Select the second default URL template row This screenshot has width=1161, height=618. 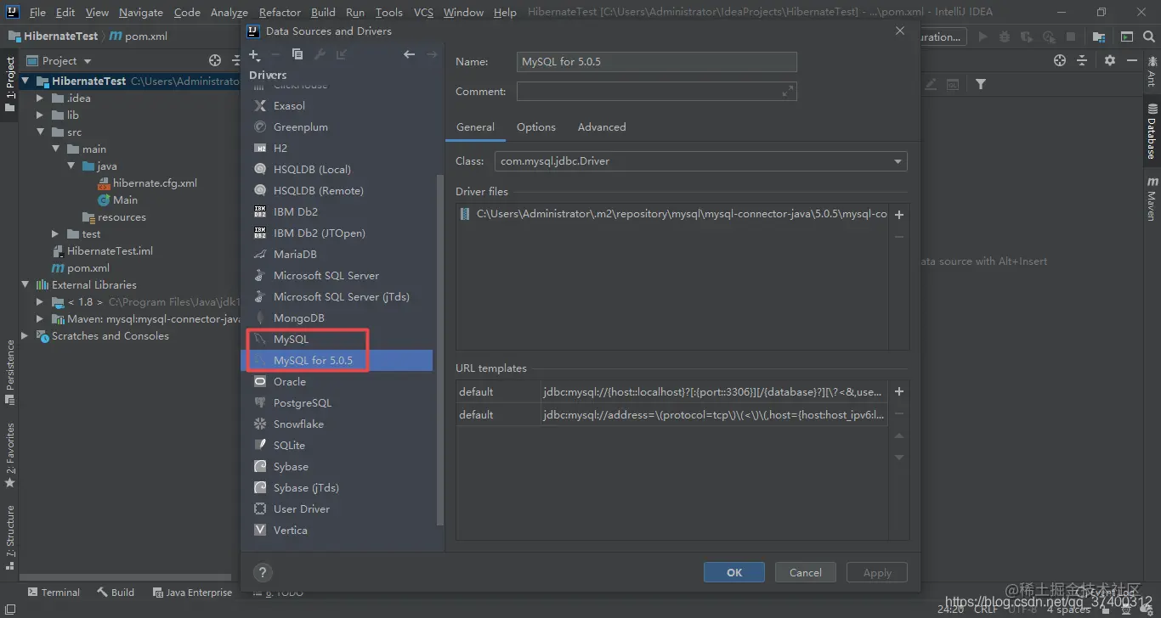(671, 414)
